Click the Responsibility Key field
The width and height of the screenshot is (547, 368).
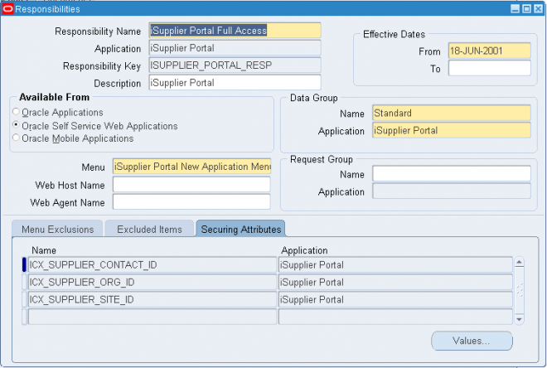pos(235,65)
